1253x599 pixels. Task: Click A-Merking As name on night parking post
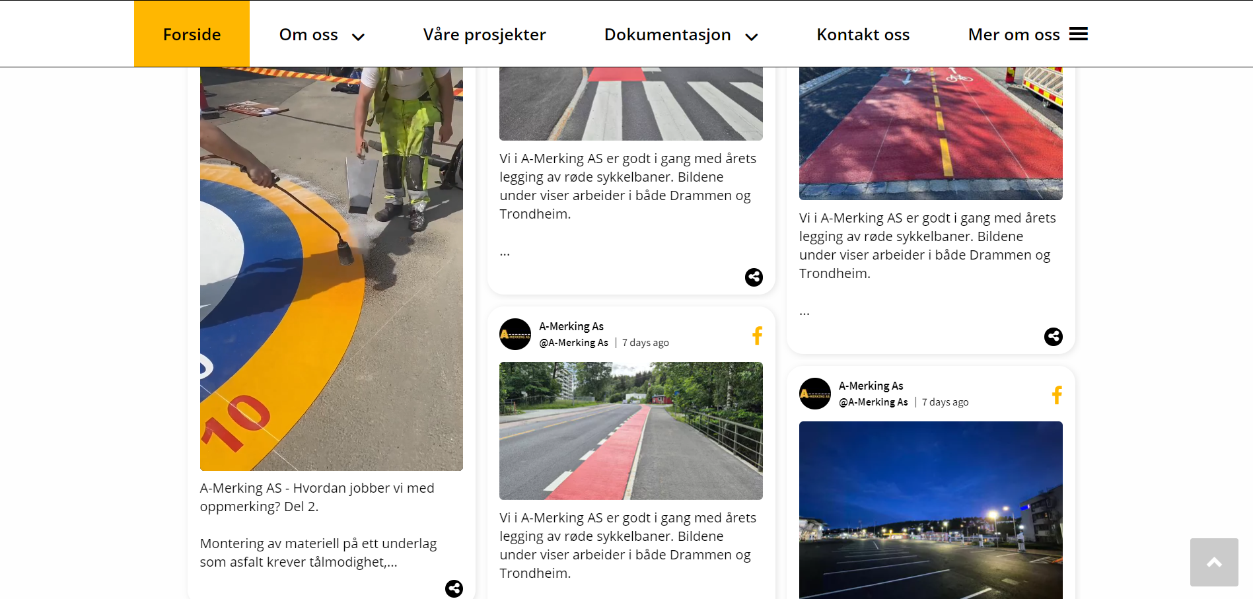(871, 386)
